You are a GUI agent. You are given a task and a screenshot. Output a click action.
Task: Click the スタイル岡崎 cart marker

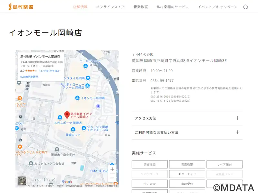pyautogui.click(x=88, y=78)
